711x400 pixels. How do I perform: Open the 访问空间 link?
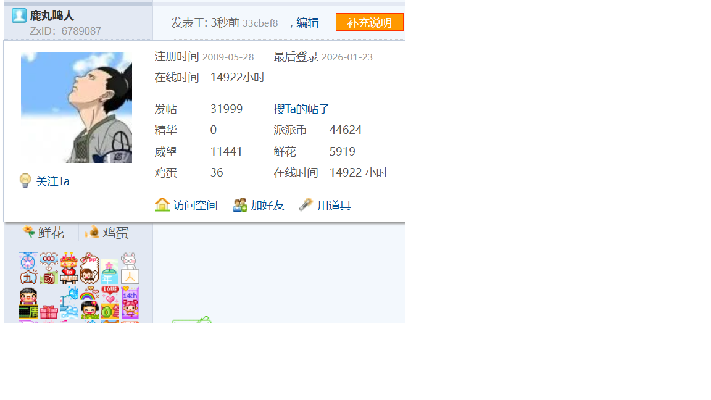tap(195, 206)
